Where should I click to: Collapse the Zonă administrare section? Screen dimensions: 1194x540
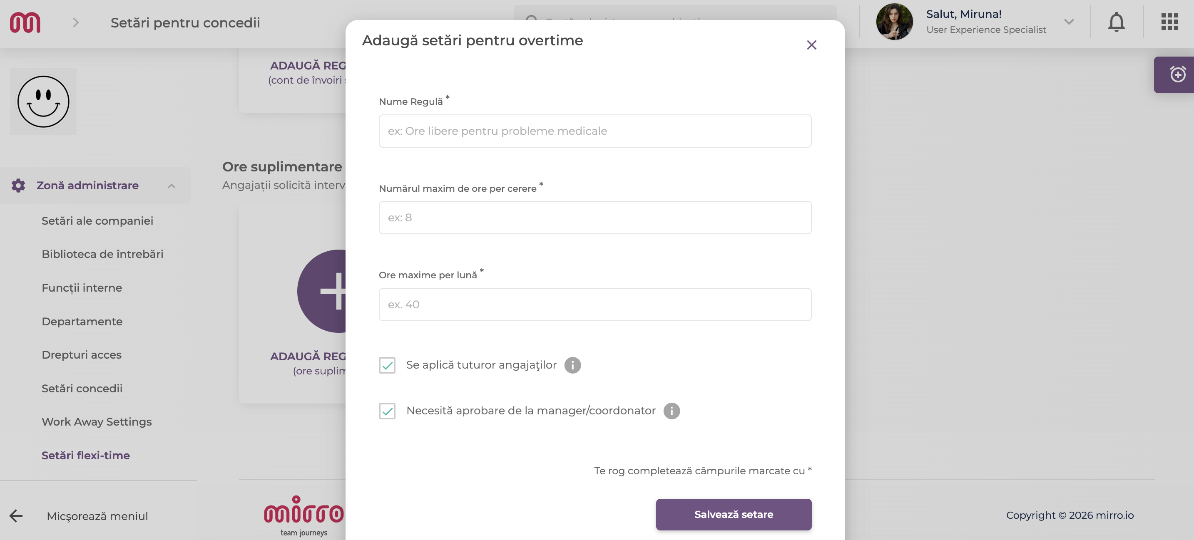[172, 186]
